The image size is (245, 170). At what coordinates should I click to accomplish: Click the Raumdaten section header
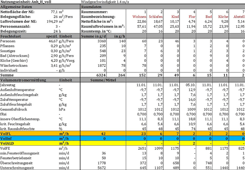[x=92, y=6]
